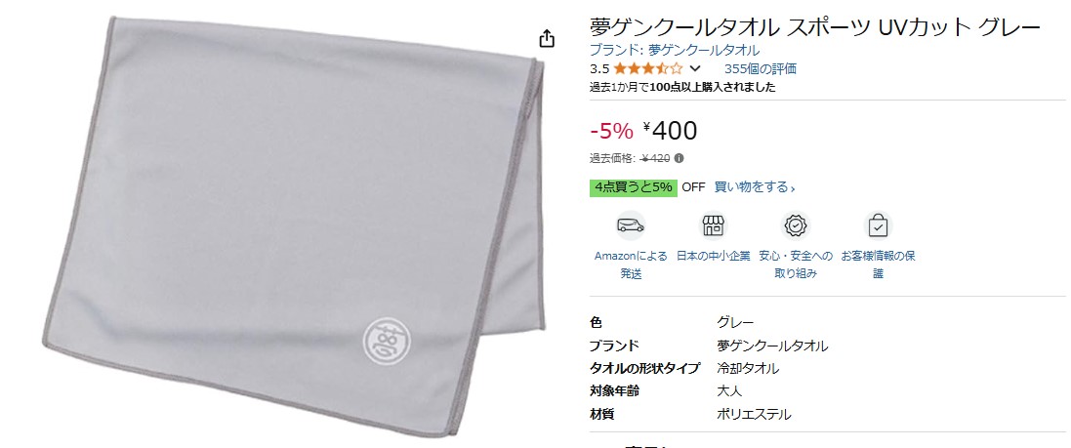
Task: Open the 買い物をする arrow link
Action: (754, 187)
